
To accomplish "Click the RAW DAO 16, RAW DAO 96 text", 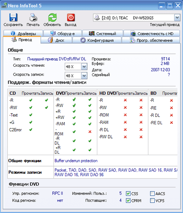I will click(x=79, y=175).
